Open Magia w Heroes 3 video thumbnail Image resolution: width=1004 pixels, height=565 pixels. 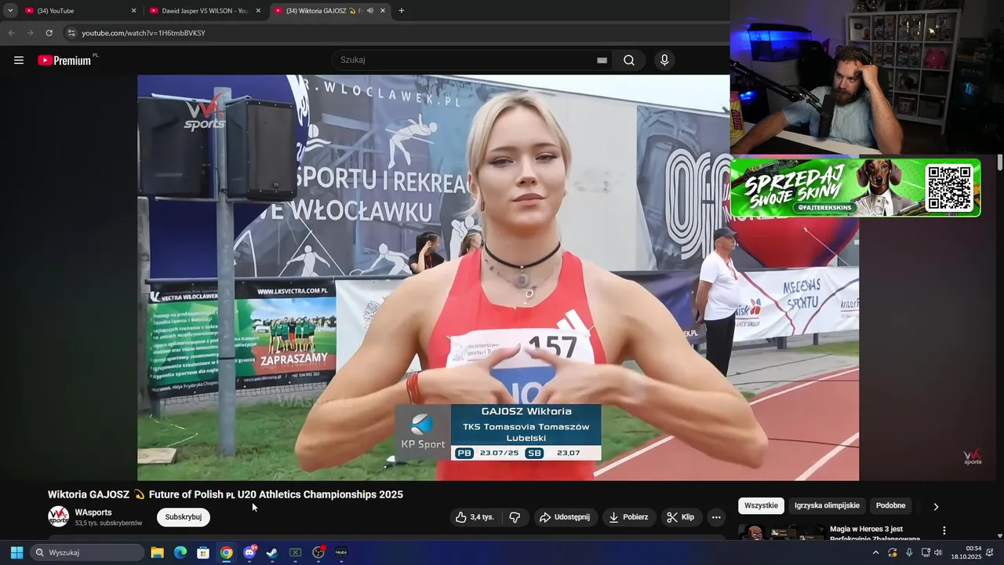pyautogui.click(x=782, y=533)
